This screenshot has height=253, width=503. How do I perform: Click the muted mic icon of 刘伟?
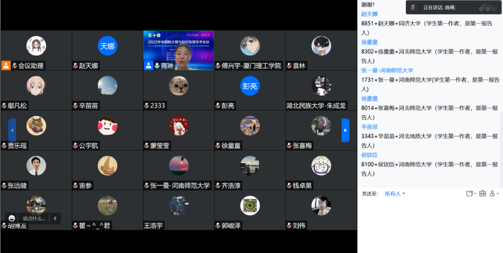(x=289, y=225)
